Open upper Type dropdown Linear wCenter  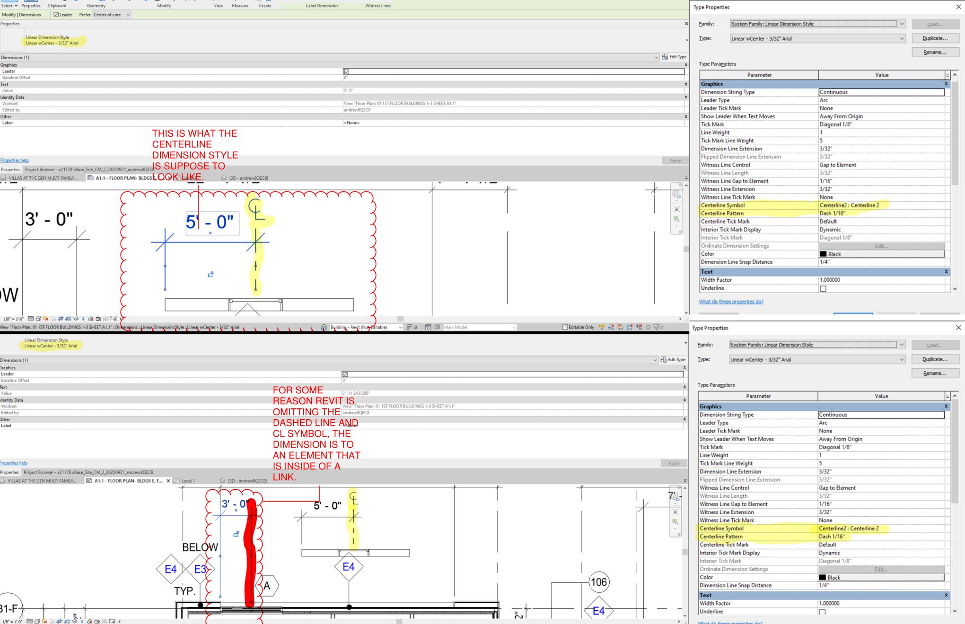tap(818, 39)
